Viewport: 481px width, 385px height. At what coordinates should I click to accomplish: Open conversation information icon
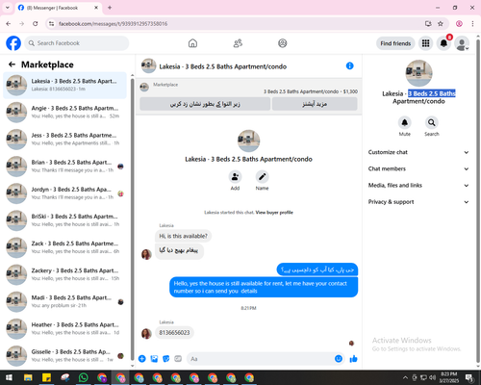tap(349, 65)
